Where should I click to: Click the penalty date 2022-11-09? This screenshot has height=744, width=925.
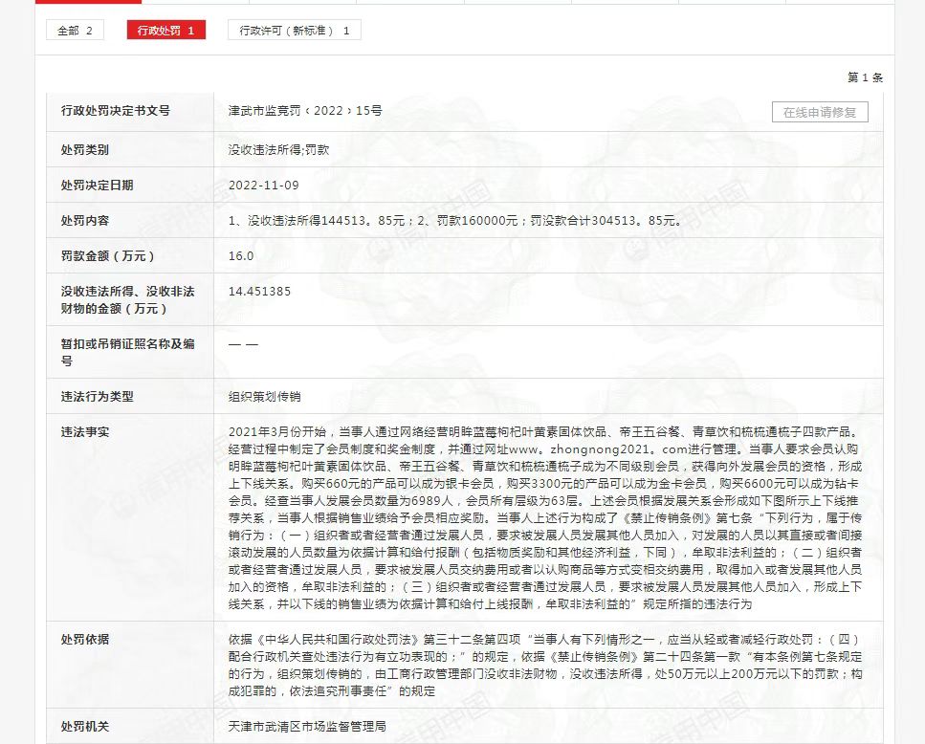(264, 186)
